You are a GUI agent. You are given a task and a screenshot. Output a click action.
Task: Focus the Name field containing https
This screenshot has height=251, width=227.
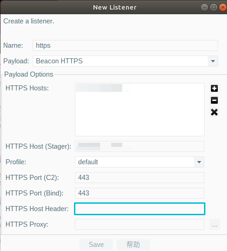[125, 45]
